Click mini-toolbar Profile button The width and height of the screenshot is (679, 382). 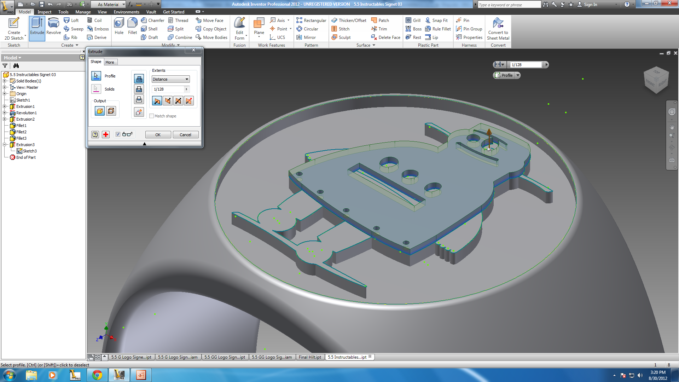[504, 75]
